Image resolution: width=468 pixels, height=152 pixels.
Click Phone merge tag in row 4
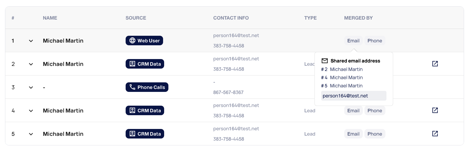click(375, 111)
